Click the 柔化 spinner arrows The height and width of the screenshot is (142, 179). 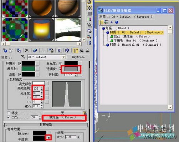click(42, 106)
